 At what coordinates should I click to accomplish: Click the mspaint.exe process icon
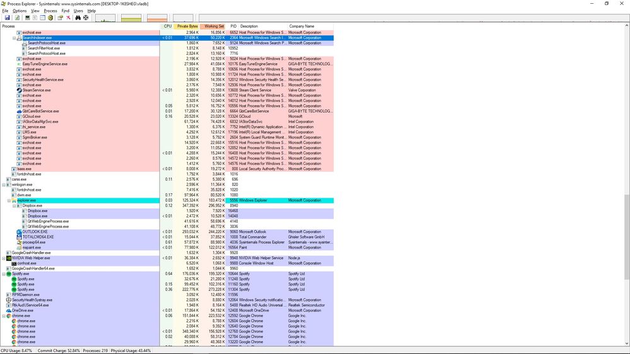coord(19,248)
